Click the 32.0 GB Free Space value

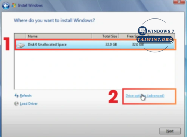(138, 45)
